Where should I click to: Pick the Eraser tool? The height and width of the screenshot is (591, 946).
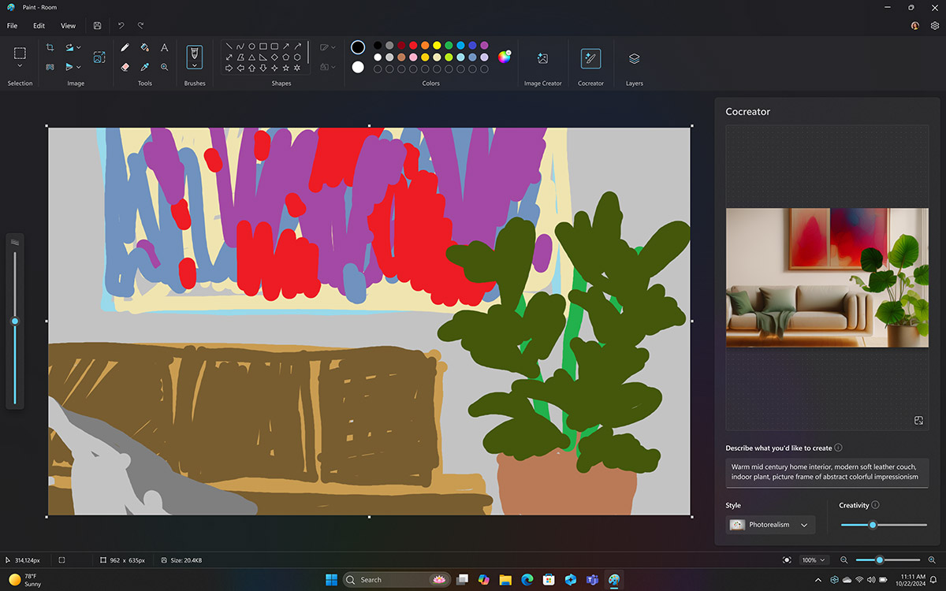point(125,67)
